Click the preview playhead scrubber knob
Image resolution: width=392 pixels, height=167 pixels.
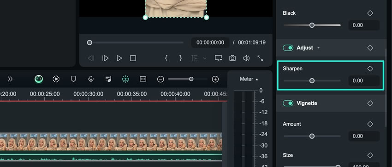click(89, 43)
